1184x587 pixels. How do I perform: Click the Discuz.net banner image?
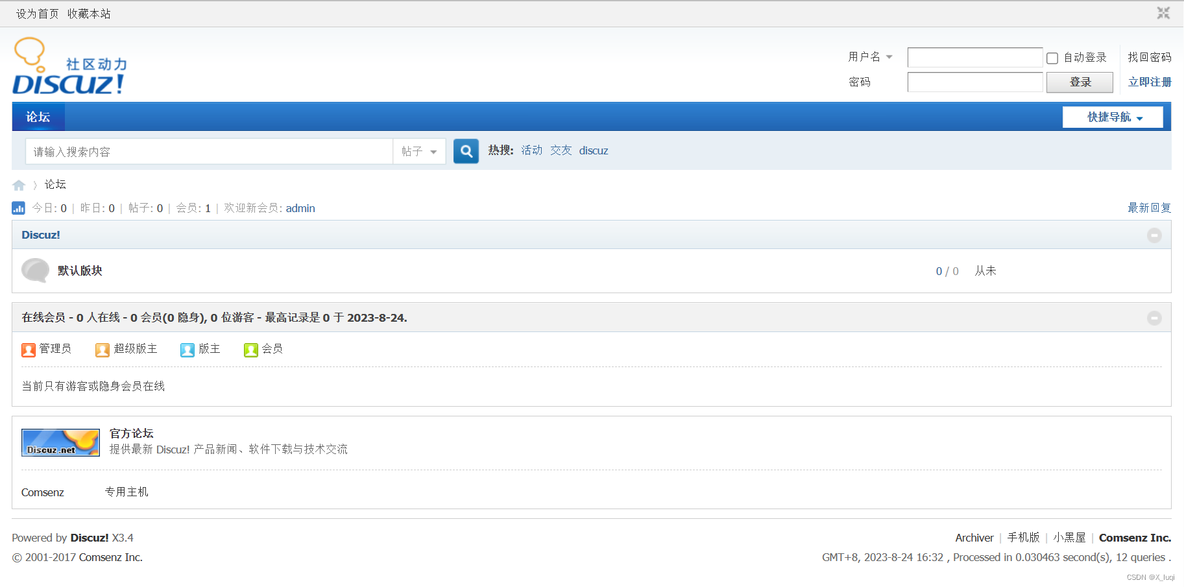60,442
